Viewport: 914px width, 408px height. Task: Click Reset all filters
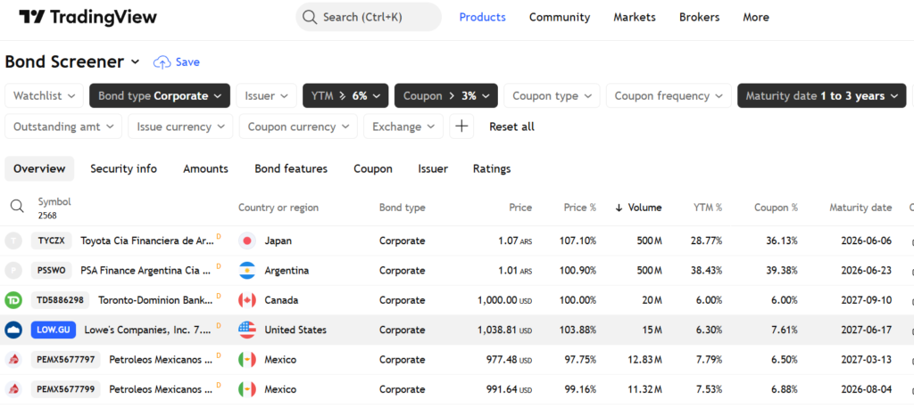point(511,126)
